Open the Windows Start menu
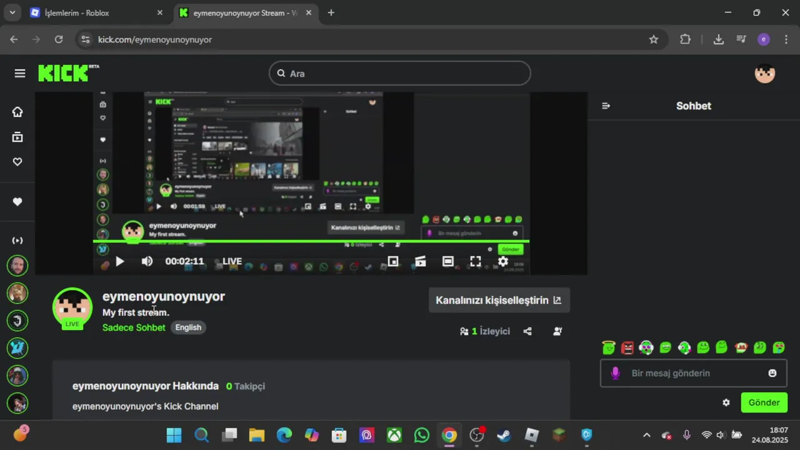The image size is (800, 450). point(174,435)
